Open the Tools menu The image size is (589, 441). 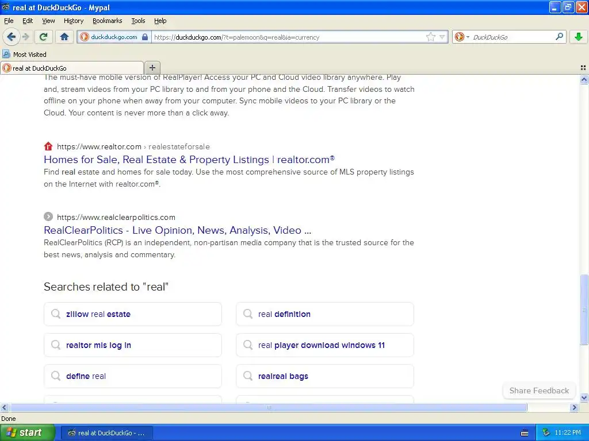coord(138,21)
